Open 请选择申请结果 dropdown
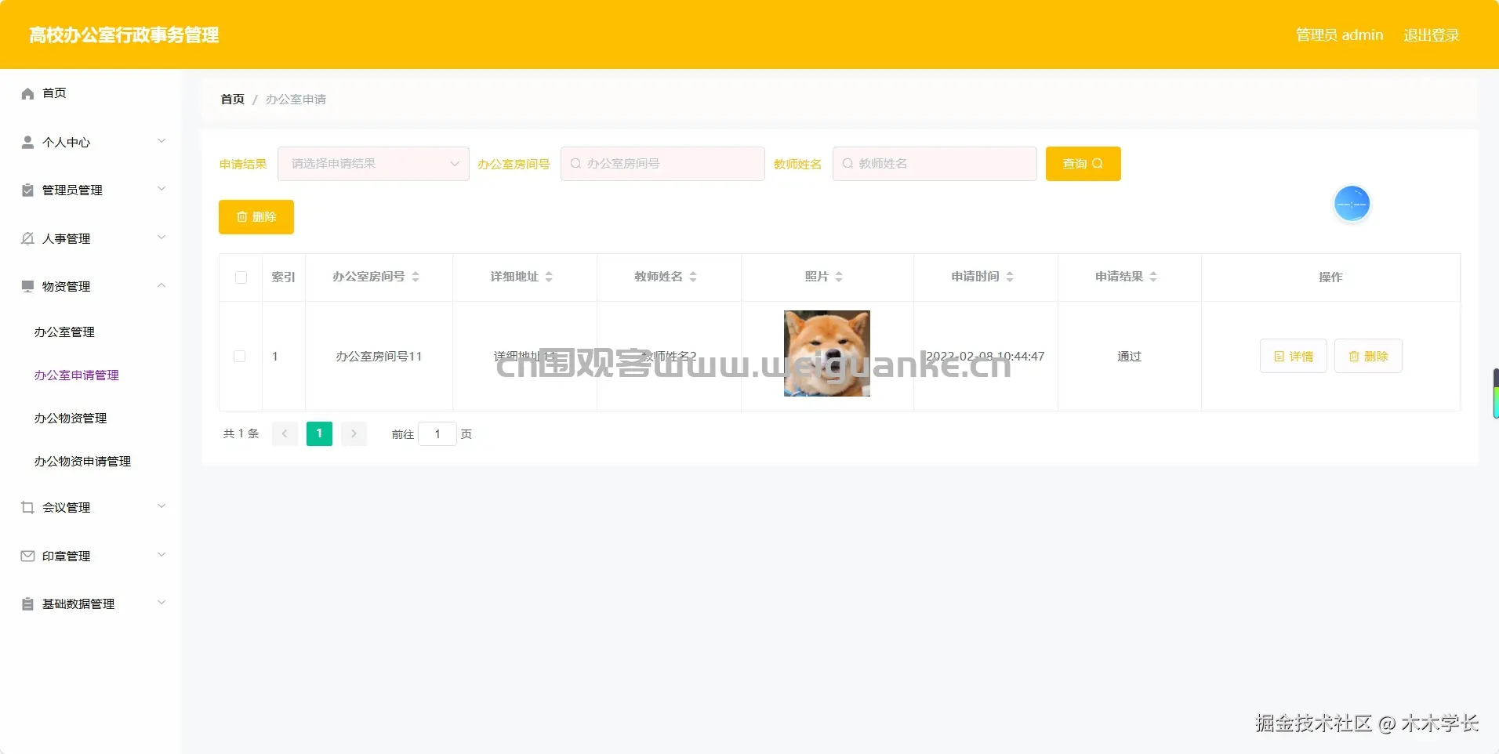 point(373,164)
